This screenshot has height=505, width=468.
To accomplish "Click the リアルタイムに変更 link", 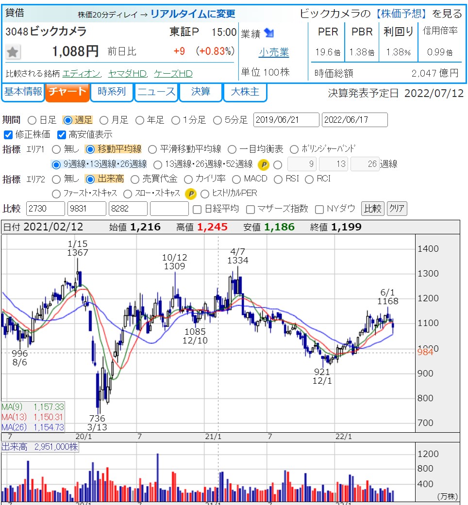I will 193,14.
